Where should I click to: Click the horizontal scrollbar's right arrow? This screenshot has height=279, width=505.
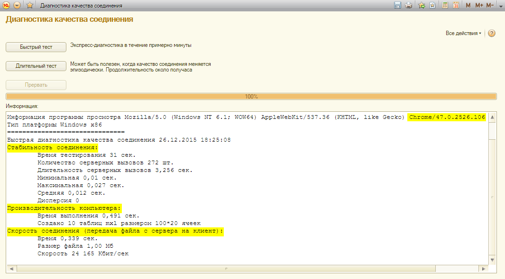tap(484, 269)
